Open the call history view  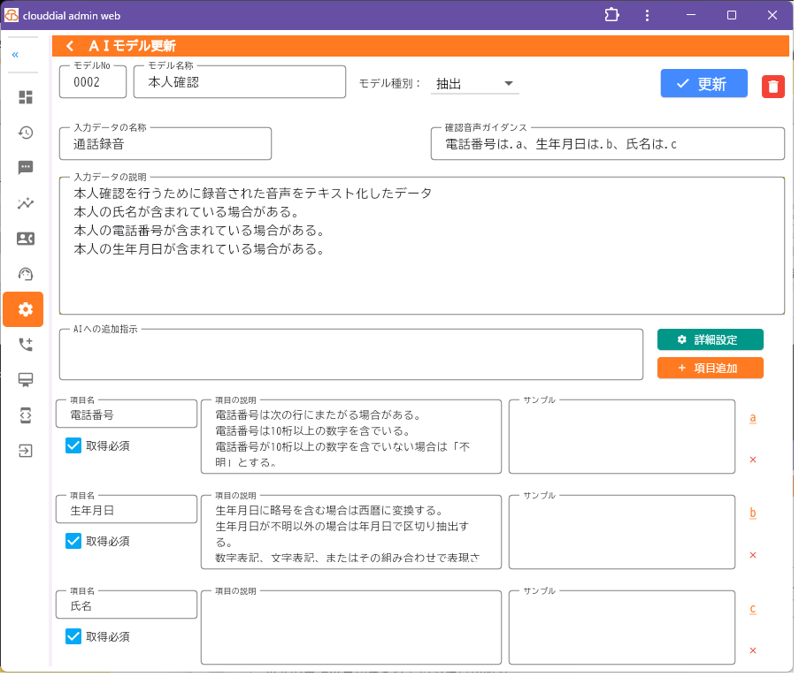26,133
